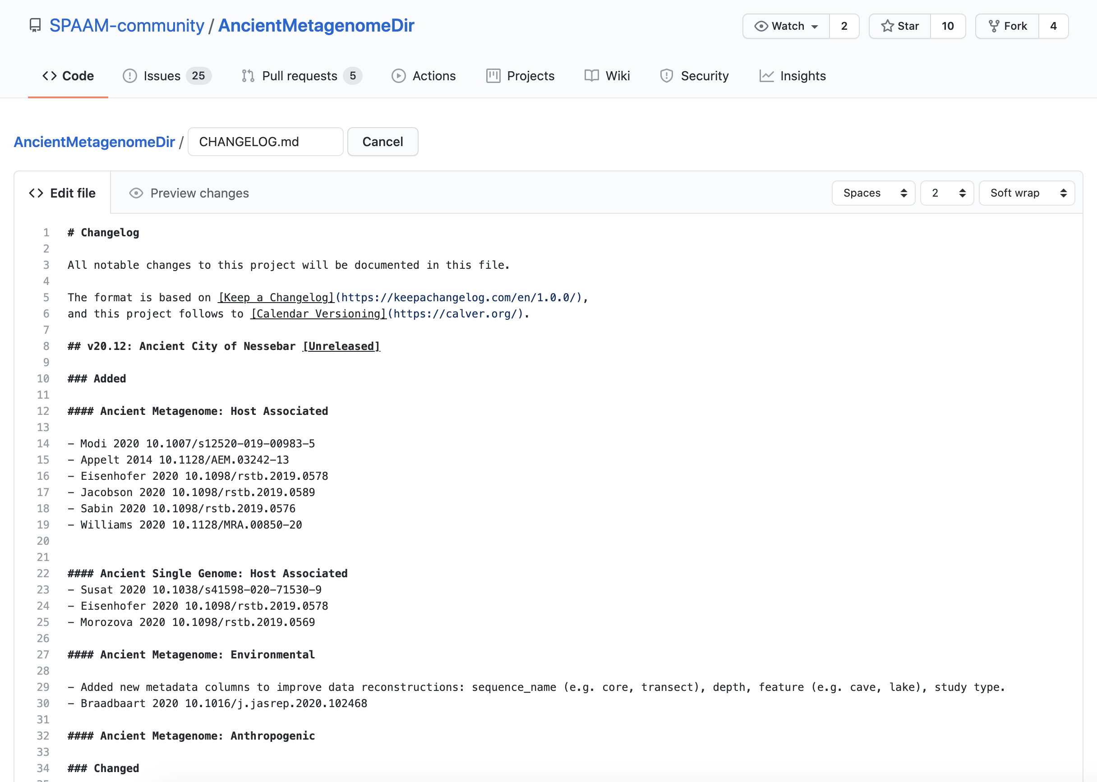Open the Code tab
The height and width of the screenshot is (782, 1097).
point(68,76)
